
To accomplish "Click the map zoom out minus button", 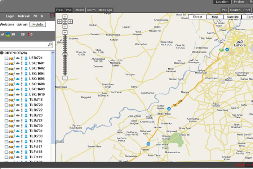I will [x=65, y=78].
